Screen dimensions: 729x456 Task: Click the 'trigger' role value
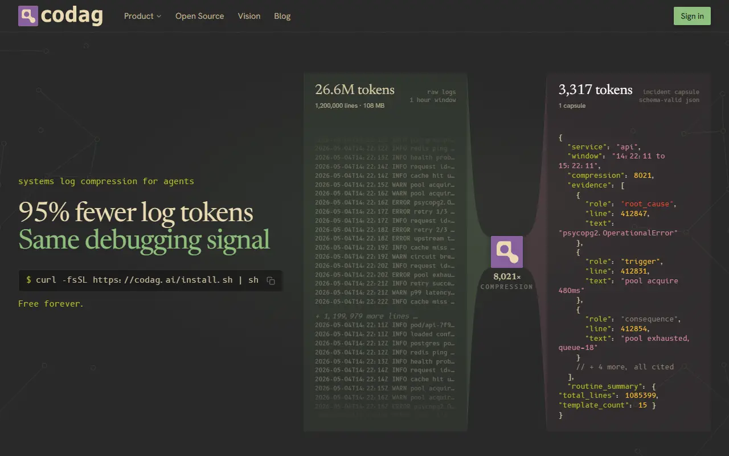click(641, 262)
